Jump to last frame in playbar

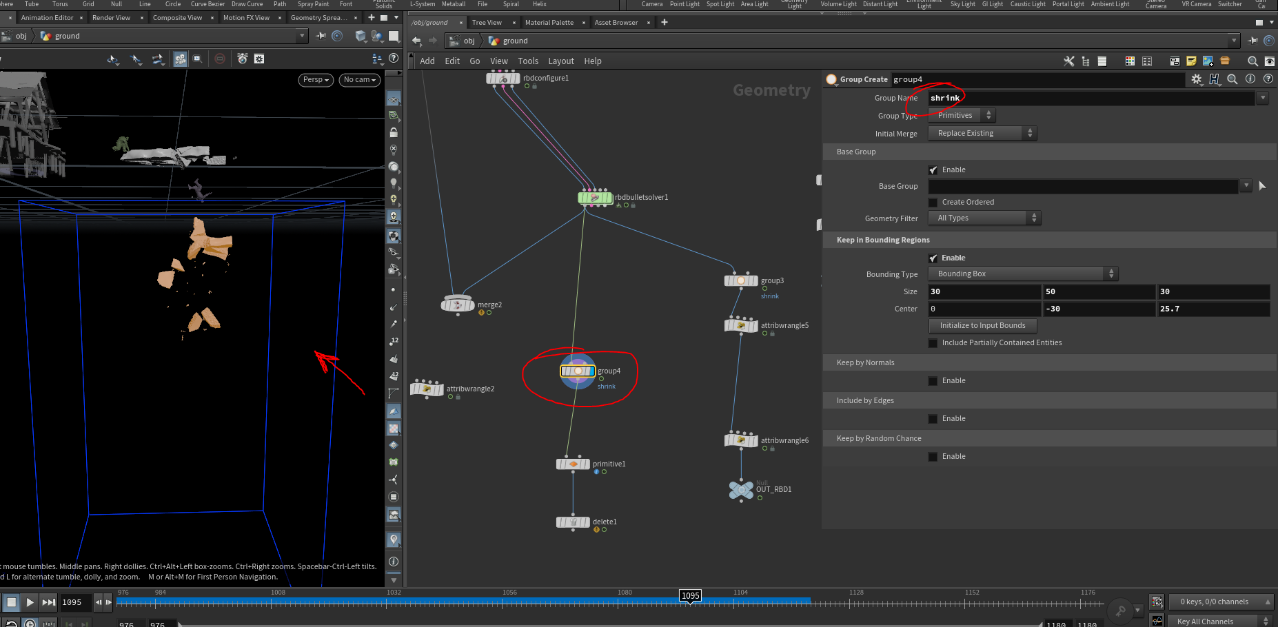pyautogui.click(x=48, y=602)
